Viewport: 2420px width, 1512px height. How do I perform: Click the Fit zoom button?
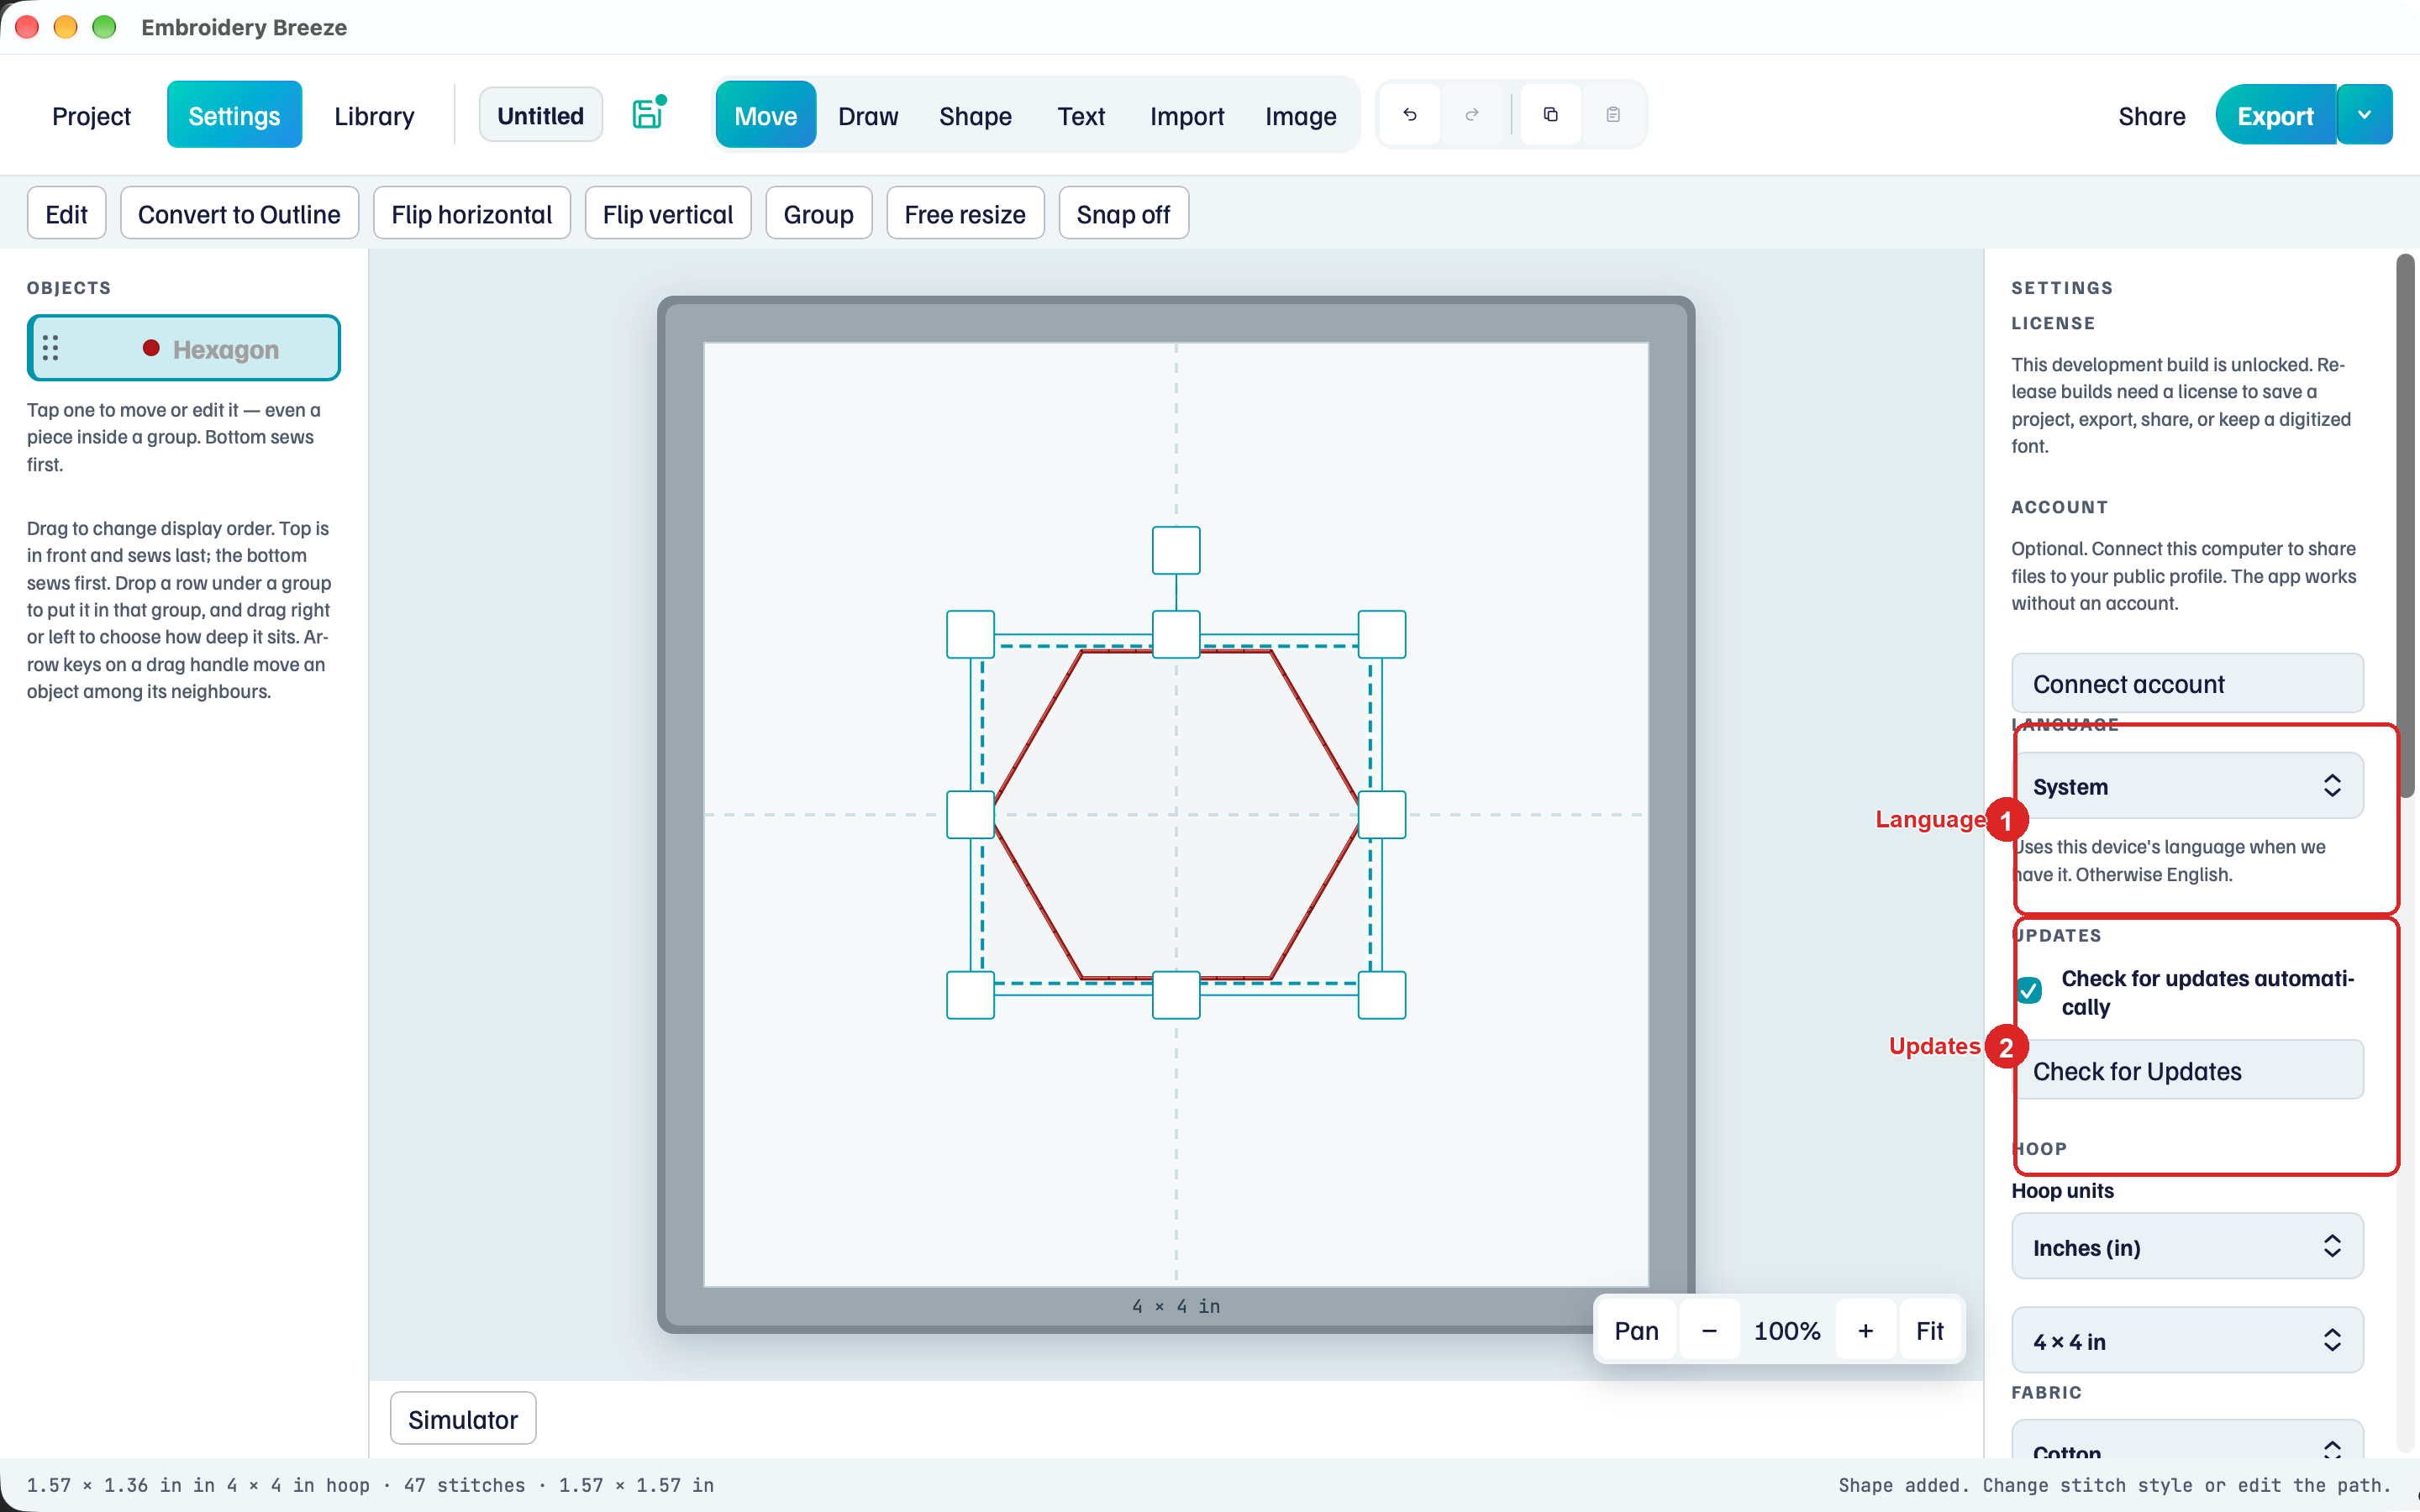pos(1929,1331)
